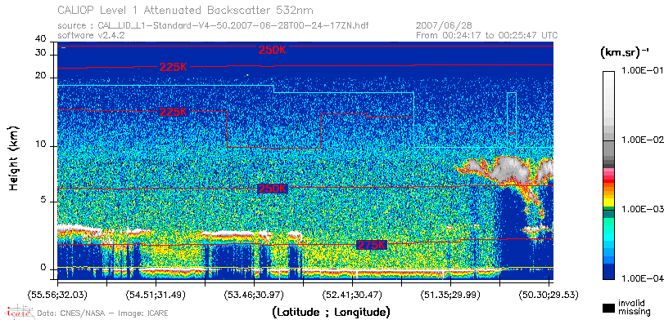Click the 'From 00:24:17 to 00:25:47 UTC' time range
Viewport: 664px width, 320px height.
click(x=487, y=35)
